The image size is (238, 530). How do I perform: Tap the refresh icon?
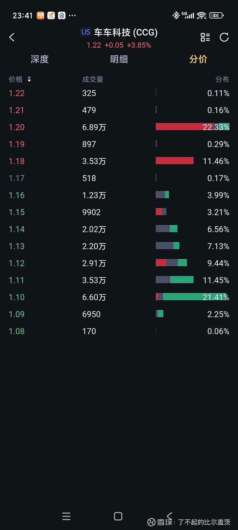pyautogui.click(x=224, y=37)
